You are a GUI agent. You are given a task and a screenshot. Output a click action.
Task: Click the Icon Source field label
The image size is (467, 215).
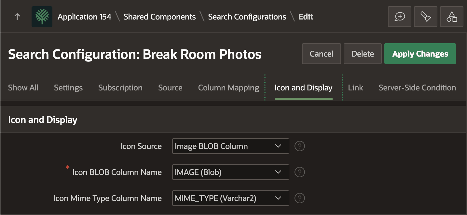[141, 146]
